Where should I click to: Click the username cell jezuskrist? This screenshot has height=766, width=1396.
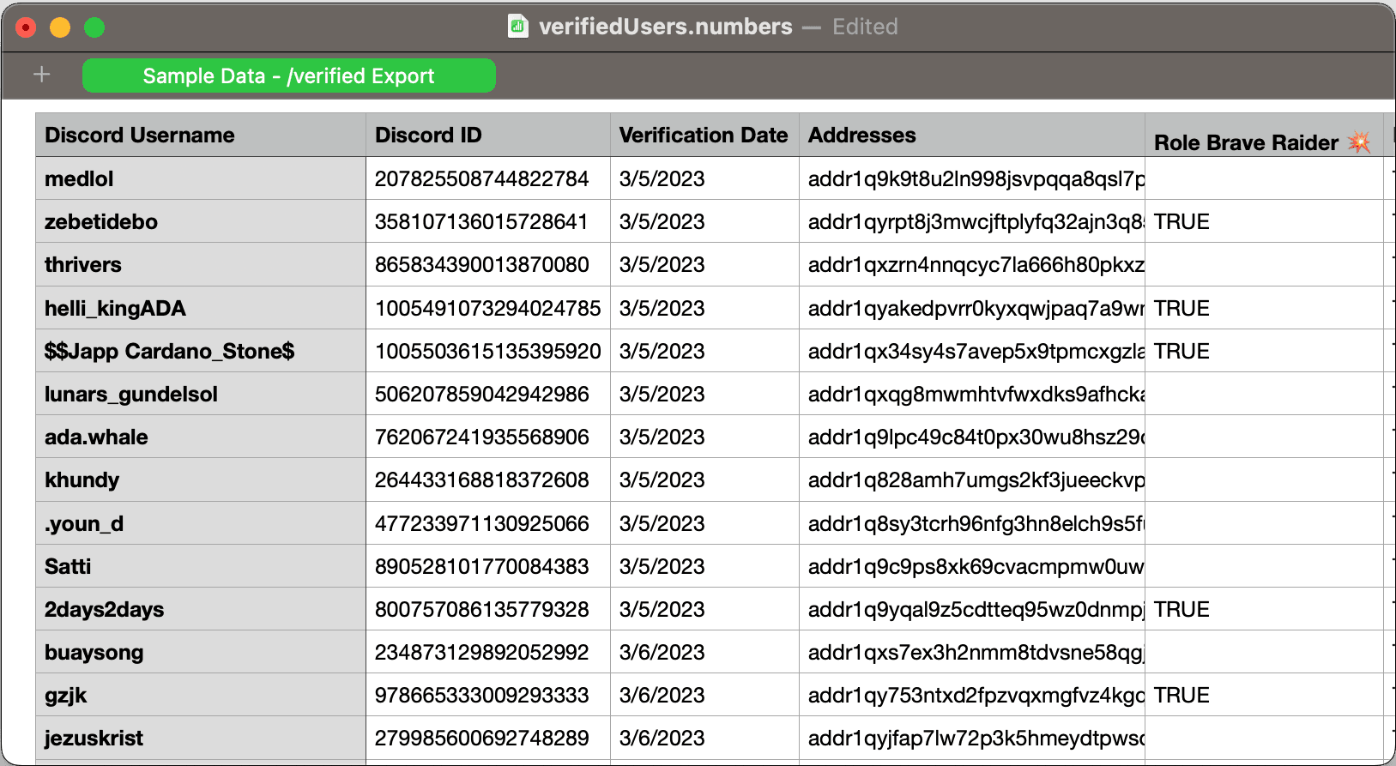(201, 738)
